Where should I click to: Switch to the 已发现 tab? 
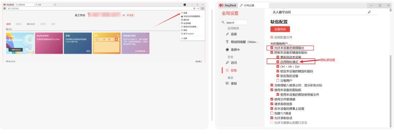43,24
